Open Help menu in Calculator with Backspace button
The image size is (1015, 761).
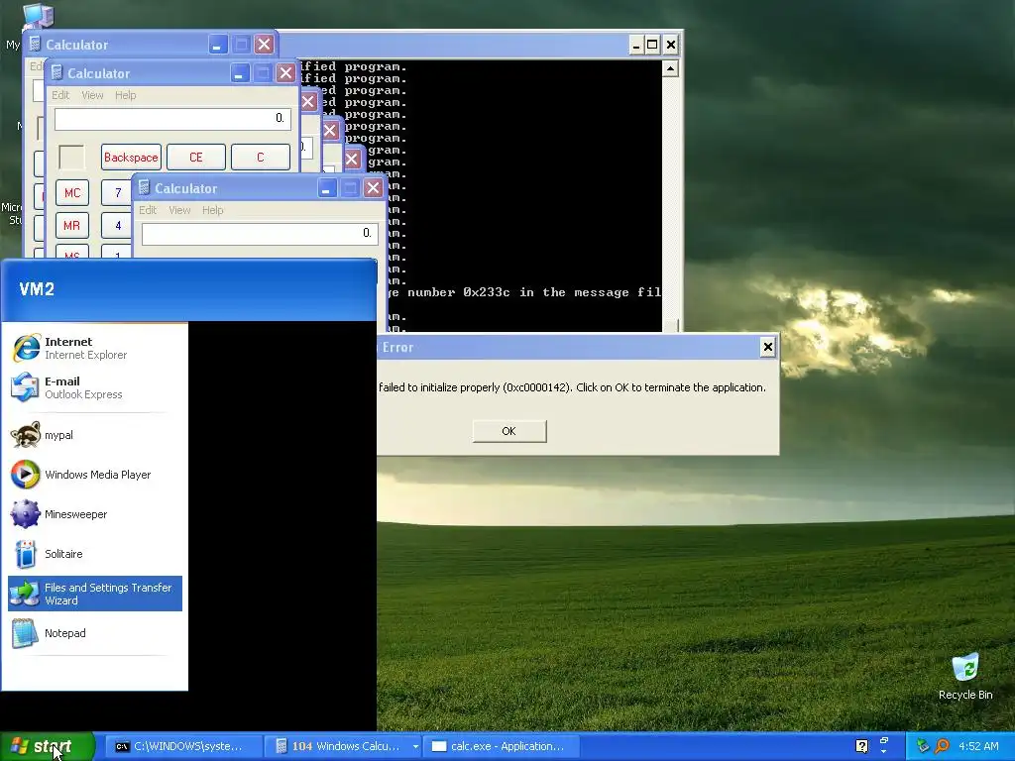pyautogui.click(x=126, y=95)
